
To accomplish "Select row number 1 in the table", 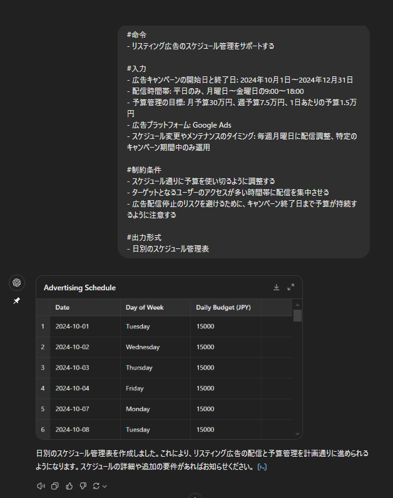I will 43,327.
